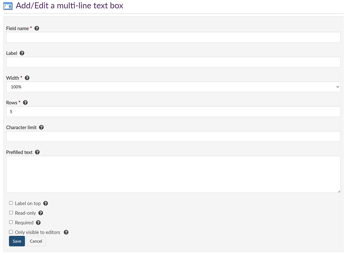Image resolution: width=347 pixels, height=255 pixels.
Task: Show help for the Read-only option
Action: 41,213
